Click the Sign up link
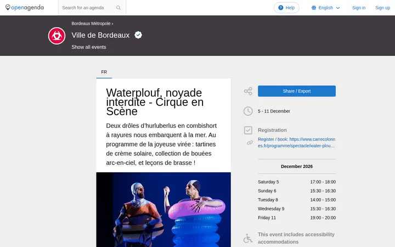The image size is (395, 247). 382,8
